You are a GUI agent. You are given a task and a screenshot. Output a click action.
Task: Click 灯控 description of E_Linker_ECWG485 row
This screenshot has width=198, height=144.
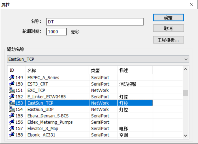[123, 97]
